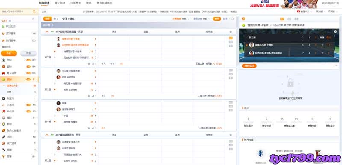342x165 pixels.
Task: Open the E-sports top tab
Action: point(60,3)
